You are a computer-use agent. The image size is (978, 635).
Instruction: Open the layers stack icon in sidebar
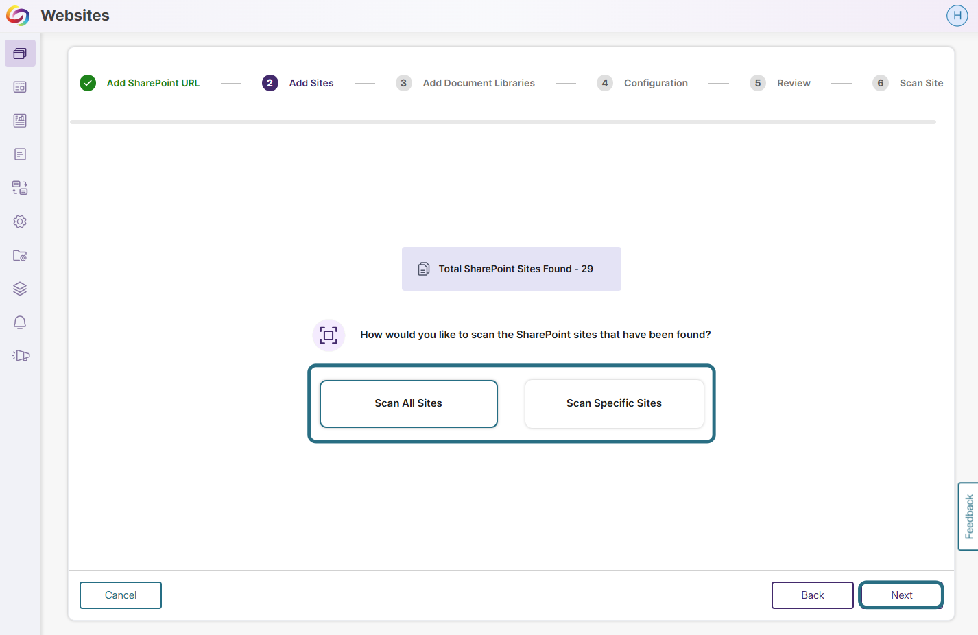pos(20,289)
